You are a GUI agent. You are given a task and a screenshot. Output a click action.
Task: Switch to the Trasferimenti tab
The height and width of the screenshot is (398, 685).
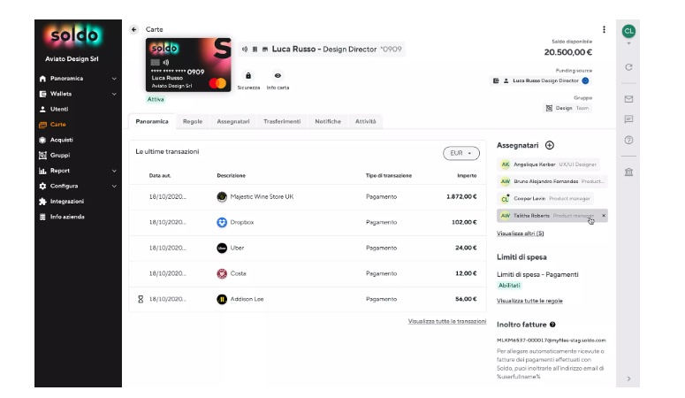281,121
